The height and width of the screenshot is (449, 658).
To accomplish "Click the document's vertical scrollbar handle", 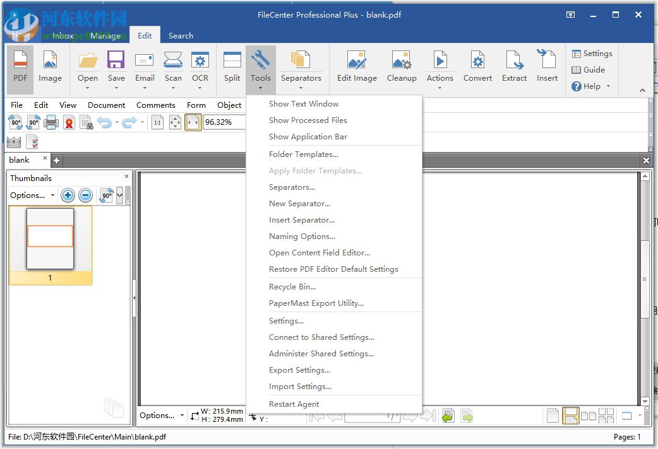I will (645, 279).
